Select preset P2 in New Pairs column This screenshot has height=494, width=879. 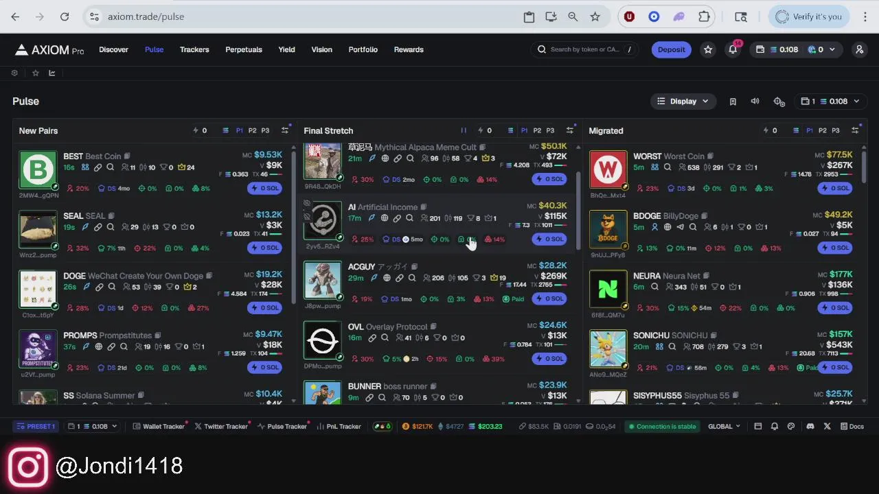coord(252,130)
